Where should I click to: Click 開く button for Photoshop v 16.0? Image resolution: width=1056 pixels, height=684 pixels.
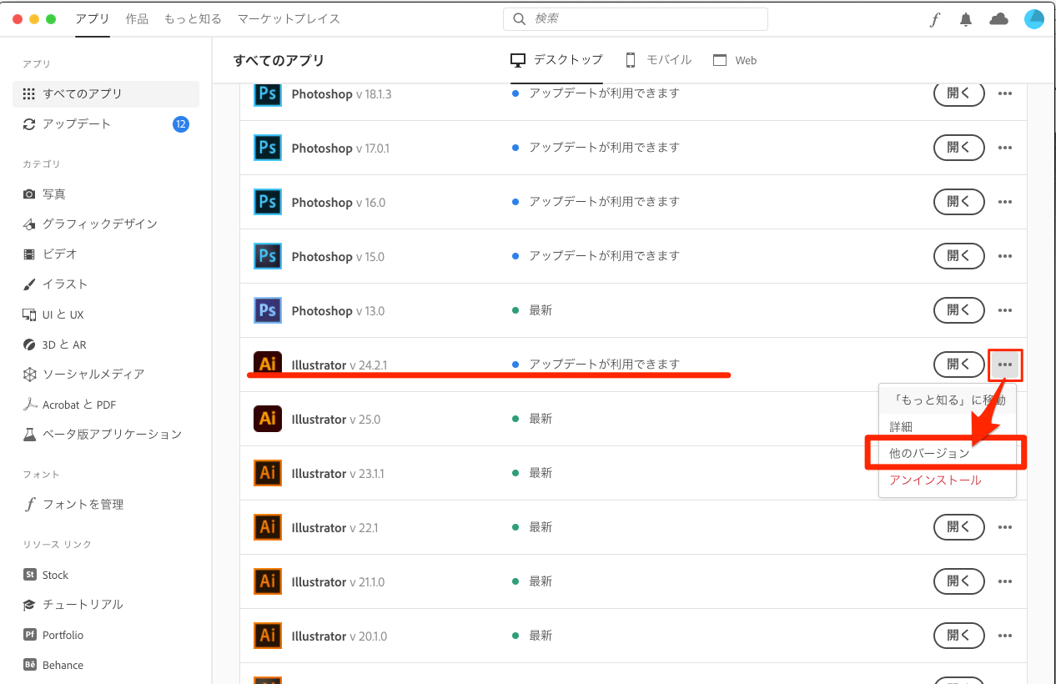958,202
